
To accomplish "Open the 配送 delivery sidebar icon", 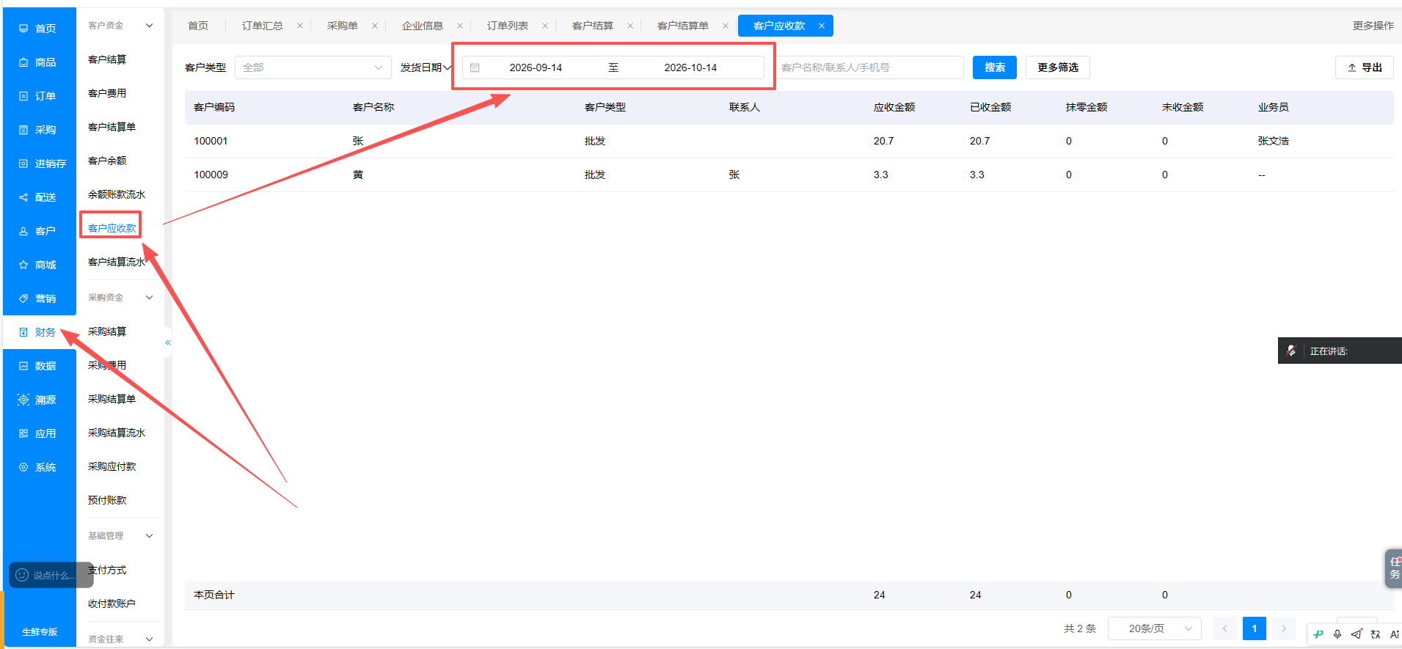I will 23,197.
